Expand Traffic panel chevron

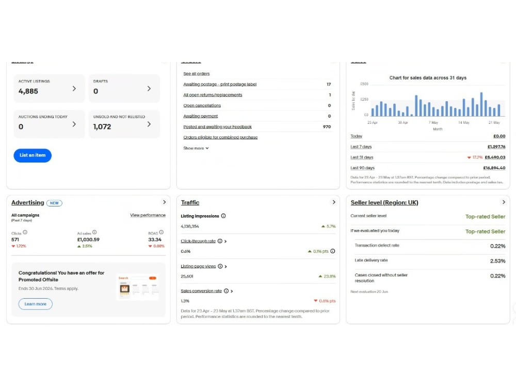[334, 202]
